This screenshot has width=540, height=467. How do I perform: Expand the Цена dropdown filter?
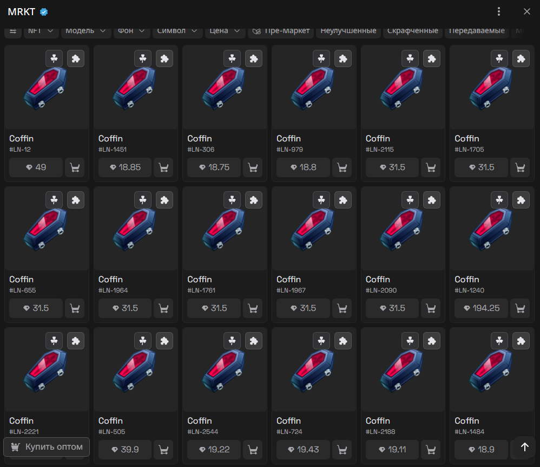click(x=225, y=31)
